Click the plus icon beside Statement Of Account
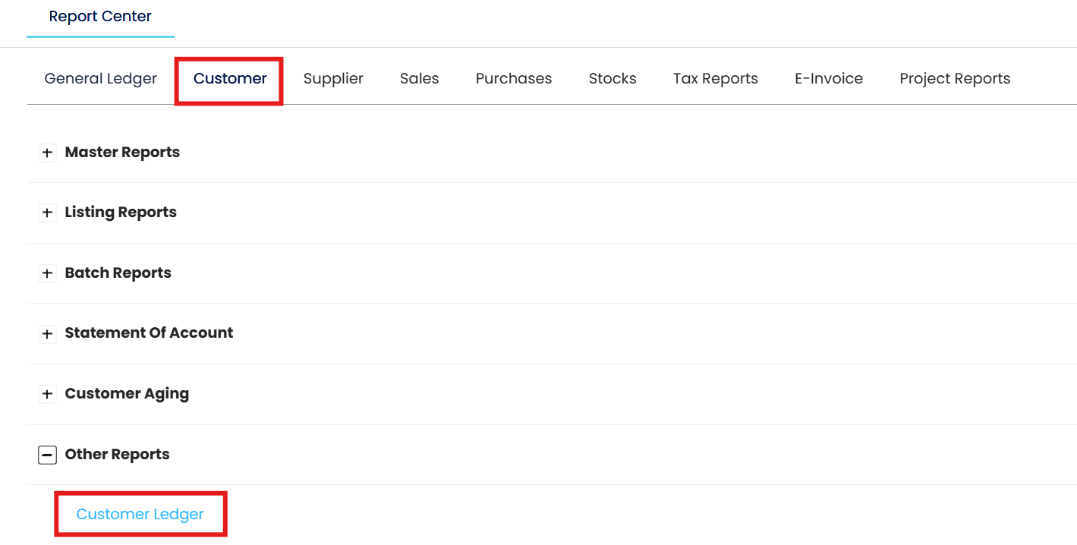Image resolution: width=1077 pixels, height=545 pixels. pyautogui.click(x=47, y=334)
